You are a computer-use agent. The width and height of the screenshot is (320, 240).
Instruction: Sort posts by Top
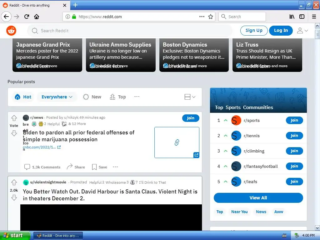[x=118, y=97]
